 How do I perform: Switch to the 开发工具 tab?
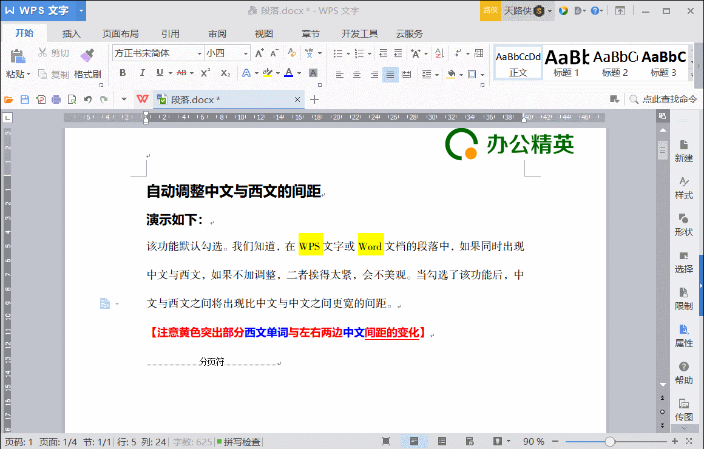360,34
